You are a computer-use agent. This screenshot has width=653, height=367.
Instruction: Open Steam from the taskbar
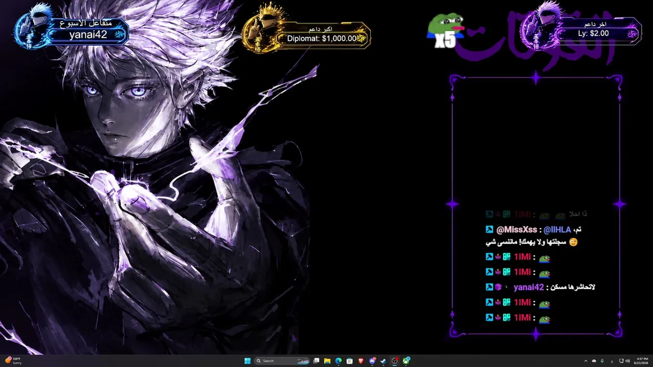[x=383, y=361]
